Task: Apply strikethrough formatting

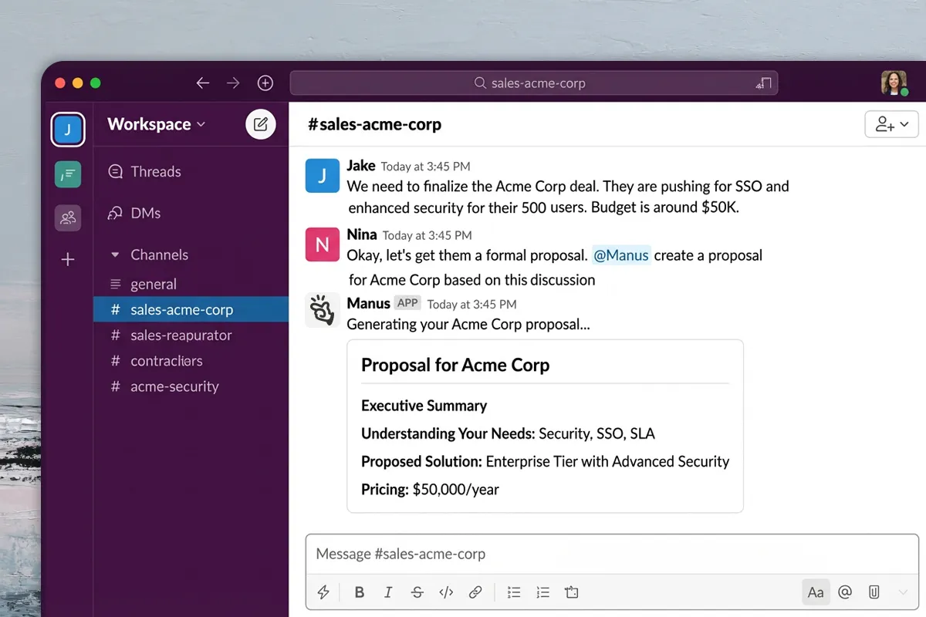Action: coord(417,592)
